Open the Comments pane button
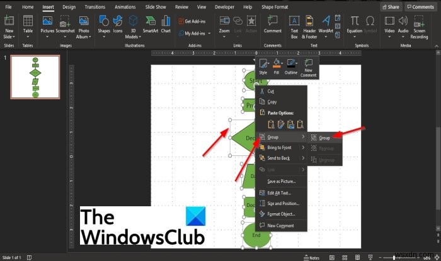This screenshot has height=261, width=441. point(421,7)
